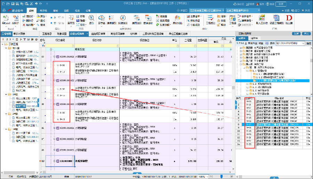
Task: Click the red D 独立费 icon
Action: tap(289, 18)
